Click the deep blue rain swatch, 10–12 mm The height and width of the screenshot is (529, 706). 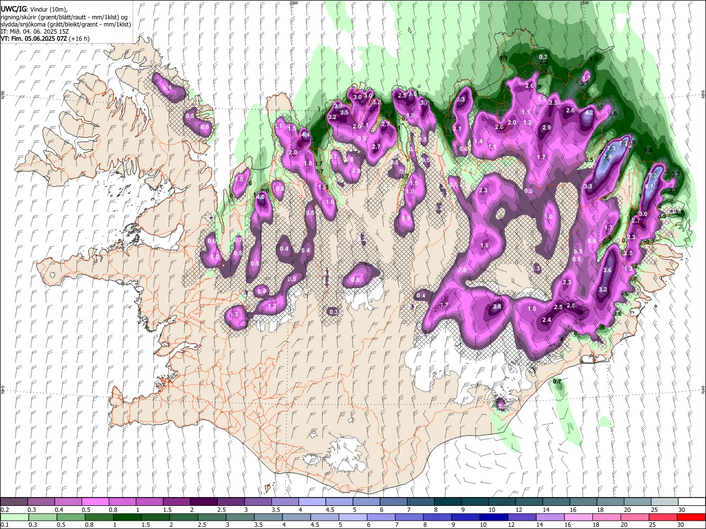494,517
